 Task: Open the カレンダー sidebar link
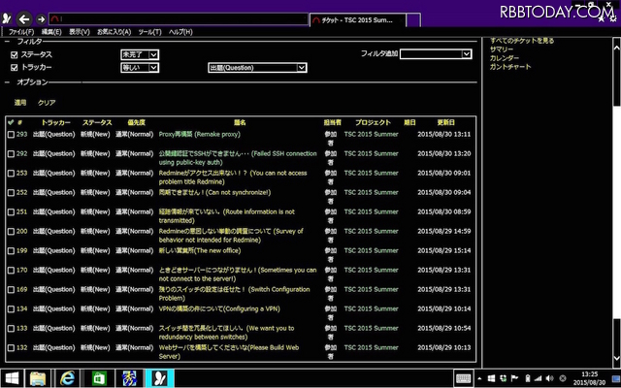click(x=505, y=58)
